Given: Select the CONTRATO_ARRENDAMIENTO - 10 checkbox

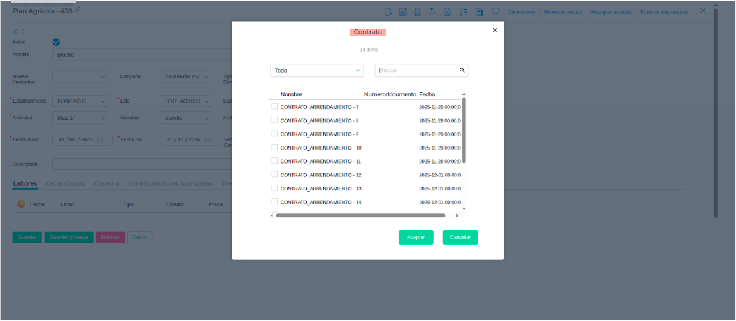Looking at the screenshot, I should [274, 147].
